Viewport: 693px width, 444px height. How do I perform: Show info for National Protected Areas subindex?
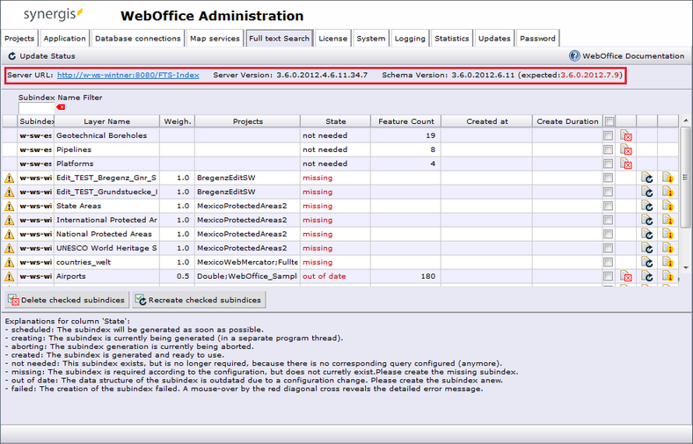pos(667,234)
